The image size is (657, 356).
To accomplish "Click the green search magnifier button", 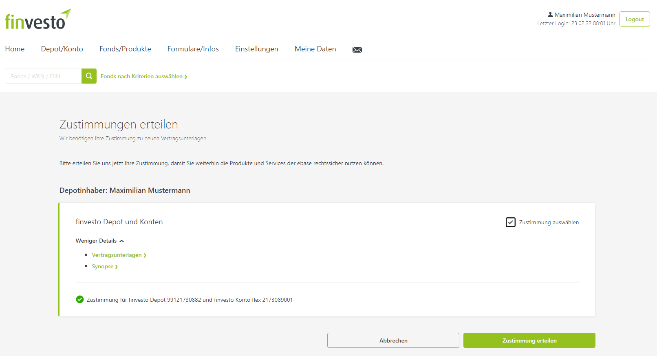I will tap(89, 76).
